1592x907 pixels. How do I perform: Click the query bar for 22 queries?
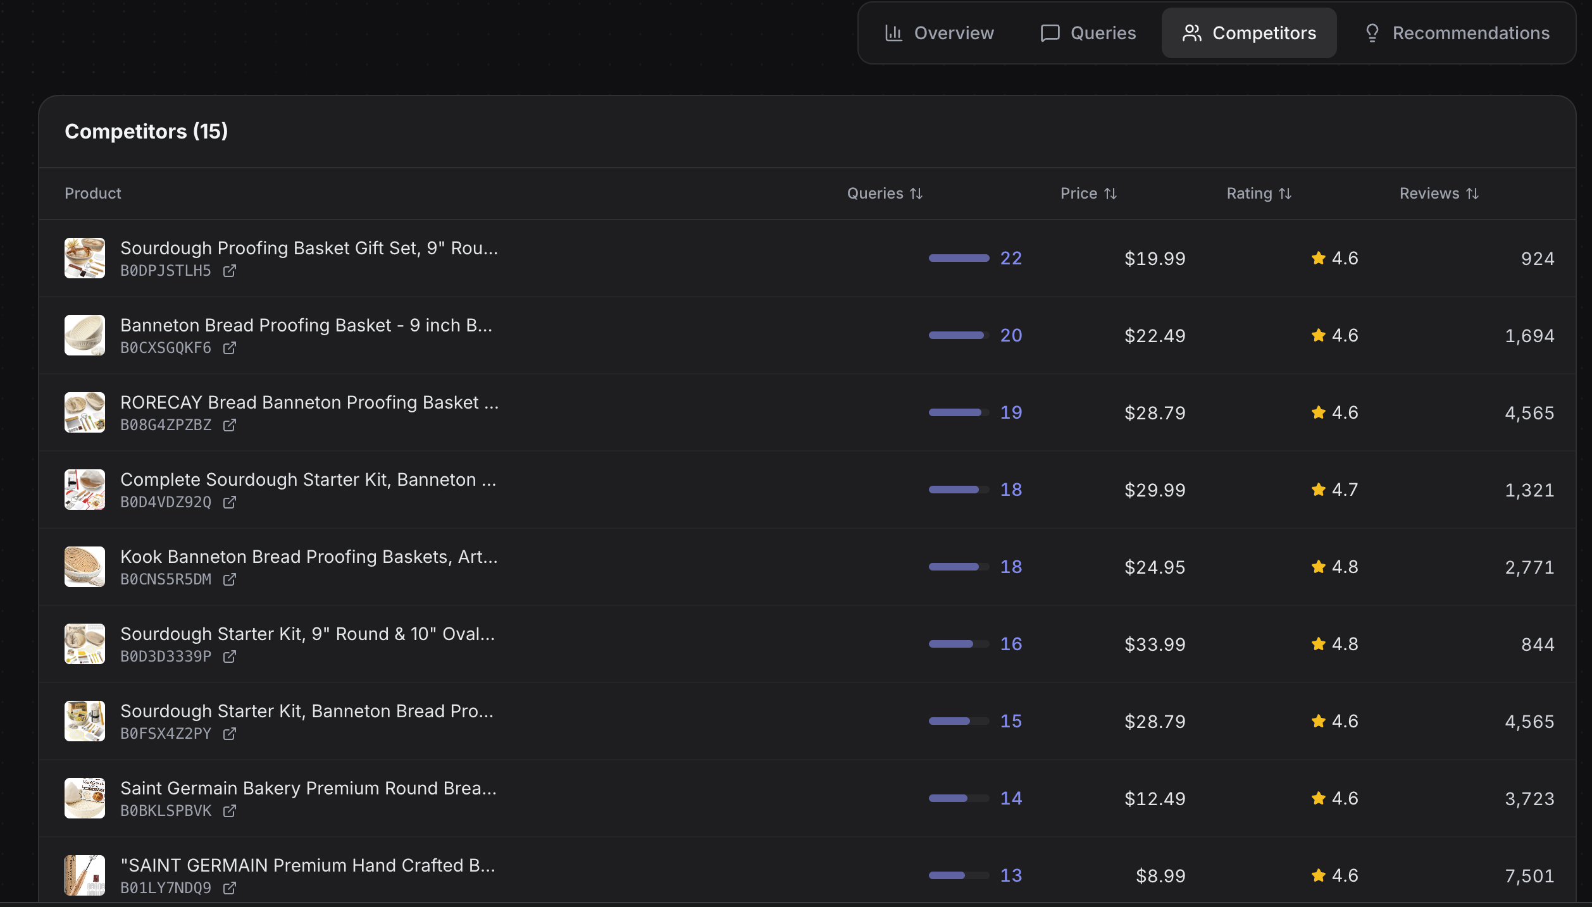959,258
